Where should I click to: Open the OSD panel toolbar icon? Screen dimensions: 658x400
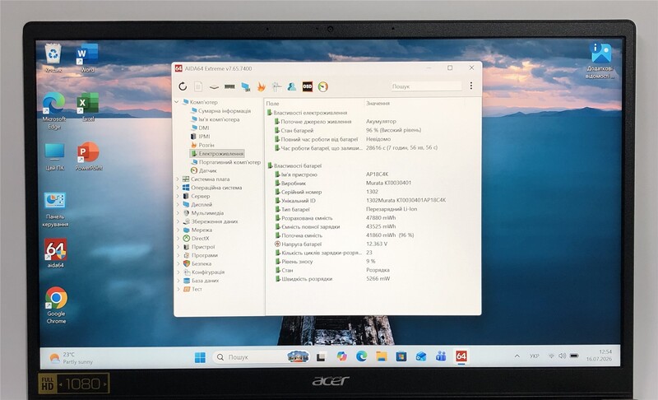[x=308, y=86]
